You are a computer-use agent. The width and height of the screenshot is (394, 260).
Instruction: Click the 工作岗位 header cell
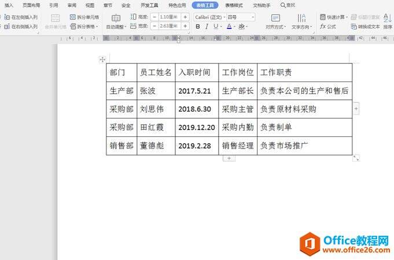point(238,73)
